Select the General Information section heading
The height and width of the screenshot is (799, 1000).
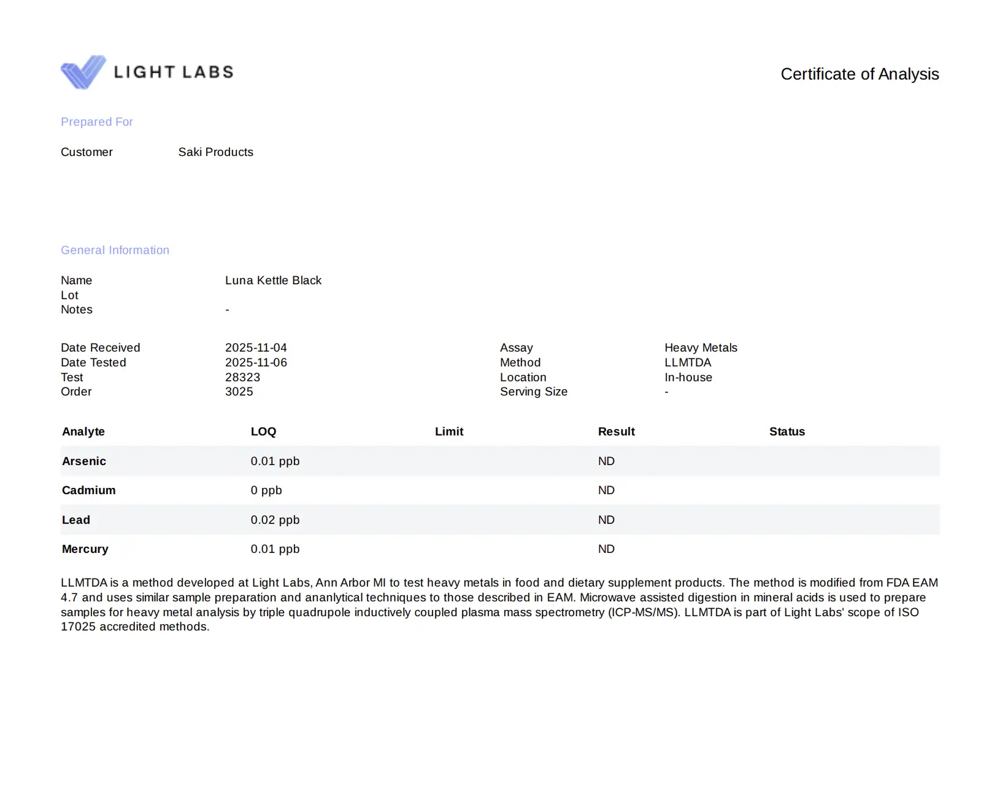115,250
